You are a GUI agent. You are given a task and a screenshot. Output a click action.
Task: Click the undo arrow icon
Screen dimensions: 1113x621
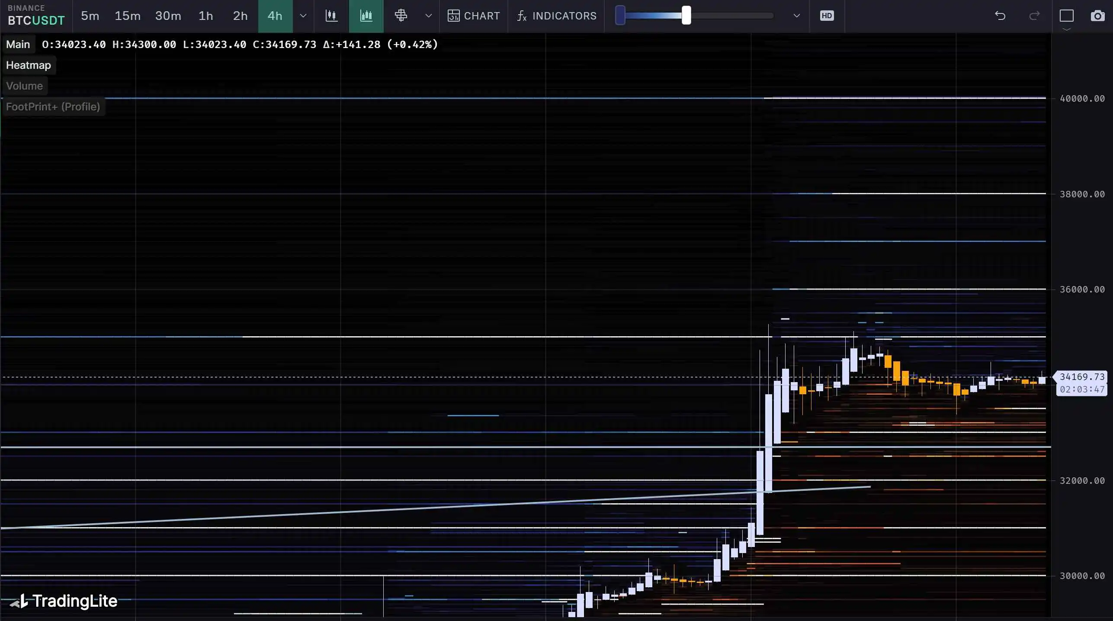click(1000, 16)
